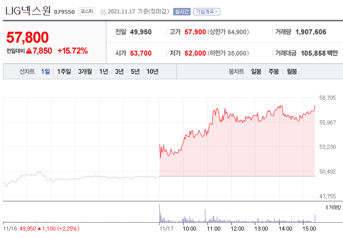
Task: Select the 10년 chart period
Action: (152, 71)
